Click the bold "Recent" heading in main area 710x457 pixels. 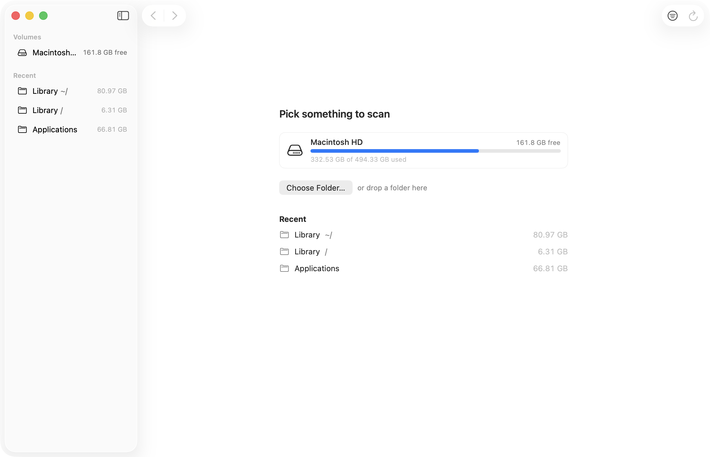coord(293,219)
